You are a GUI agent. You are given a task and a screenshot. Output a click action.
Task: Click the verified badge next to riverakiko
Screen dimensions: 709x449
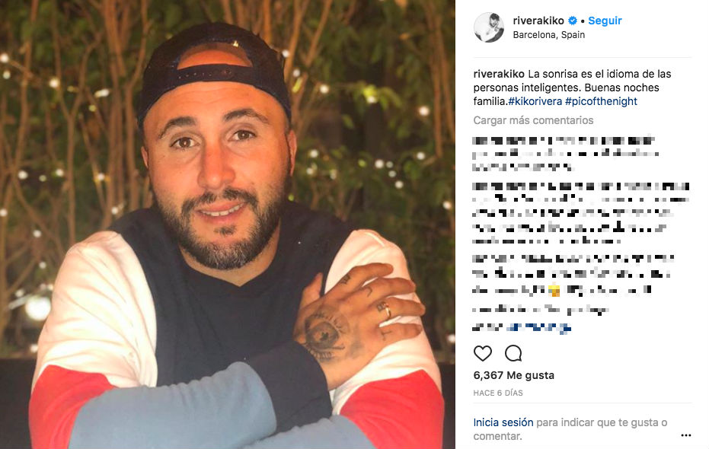[573, 21]
